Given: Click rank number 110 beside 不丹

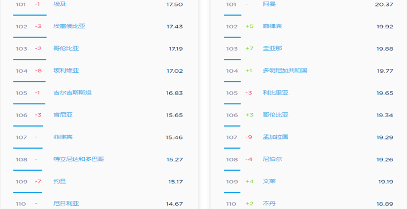Looking at the screenshot, I should pos(231,204).
